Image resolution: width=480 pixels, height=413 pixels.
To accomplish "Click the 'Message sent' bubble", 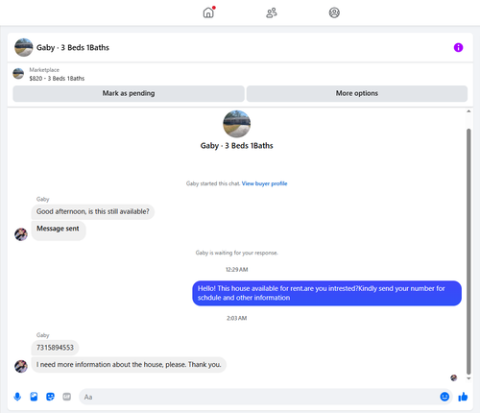I will point(59,231).
